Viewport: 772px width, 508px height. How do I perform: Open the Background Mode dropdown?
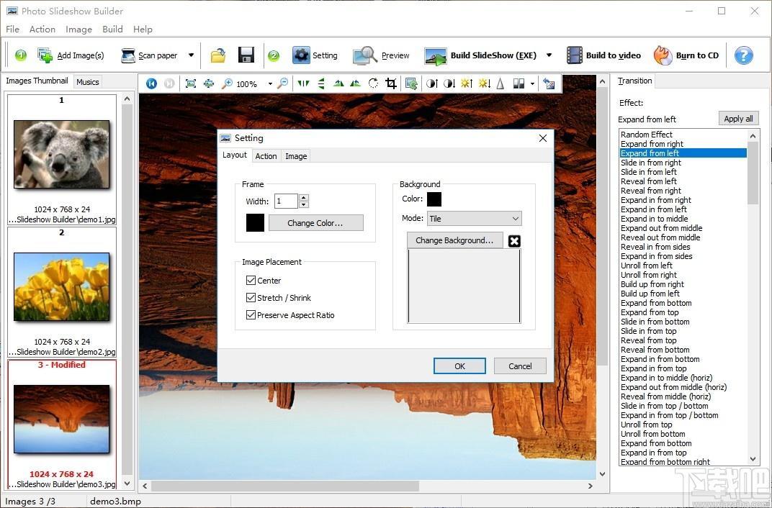(474, 218)
